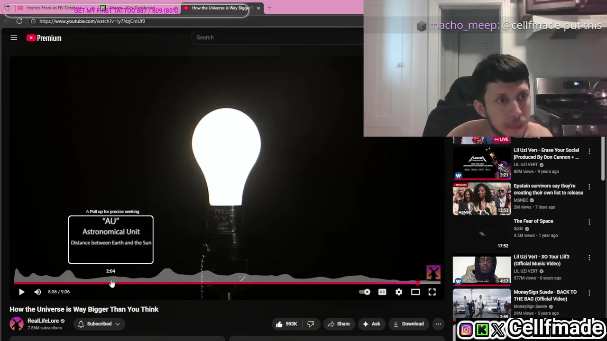Screen dimensions: 607x341
Task: Open Lil Uzi Vert Erase Your Social thumbnail
Action: tap(481, 162)
